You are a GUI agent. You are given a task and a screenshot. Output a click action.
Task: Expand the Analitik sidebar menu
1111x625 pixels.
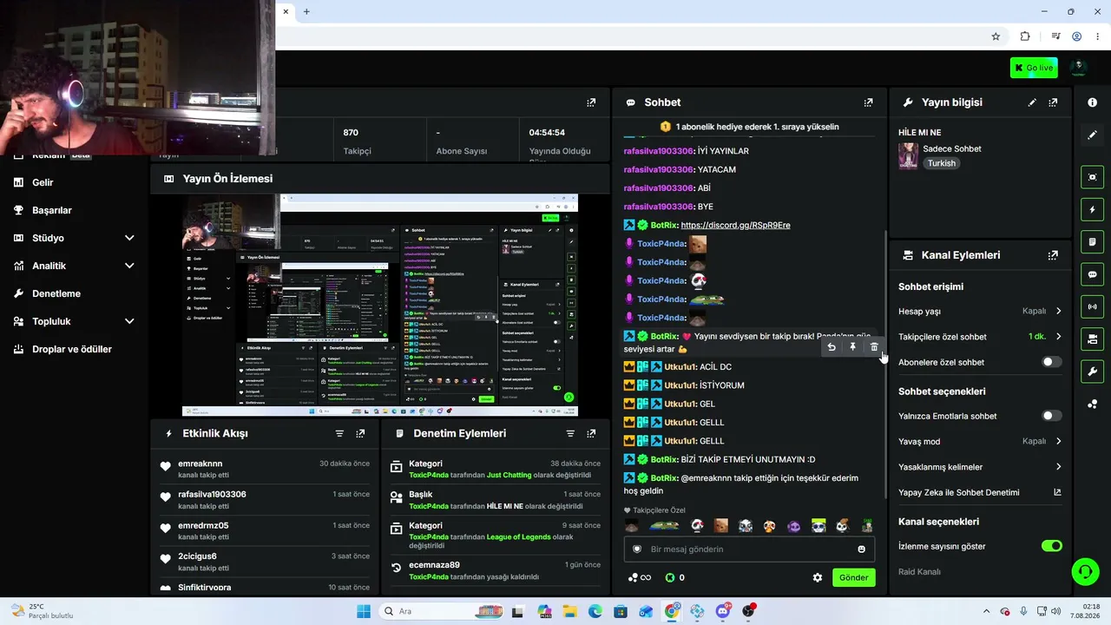75,266
